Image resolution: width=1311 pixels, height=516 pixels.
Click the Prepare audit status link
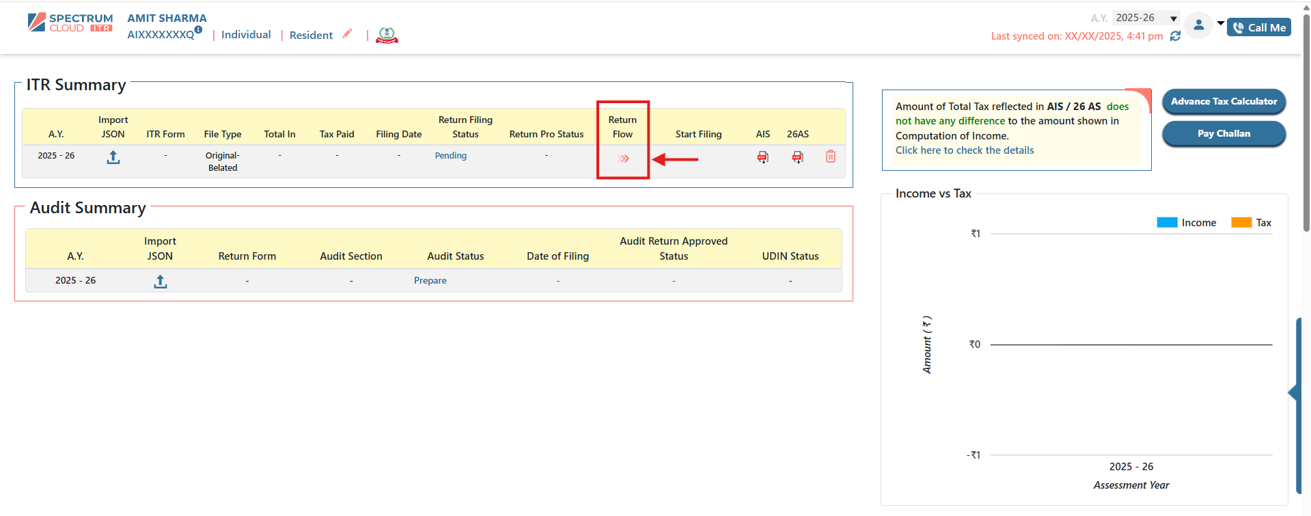tap(430, 281)
